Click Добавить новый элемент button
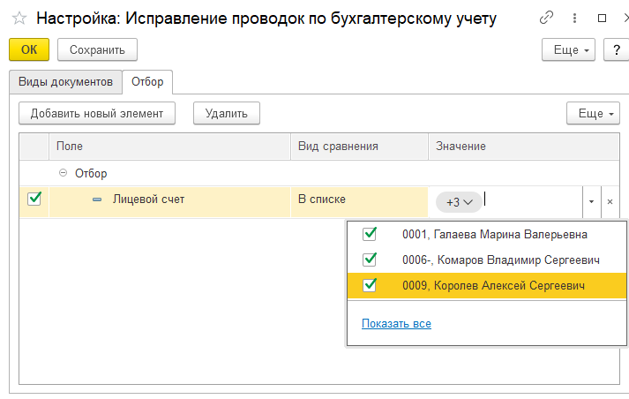 (x=97, y=113)
